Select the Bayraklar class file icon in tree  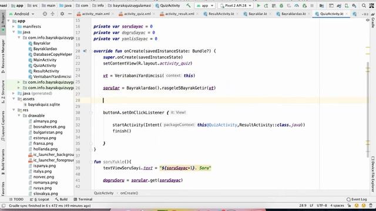(x=30, y=43)
